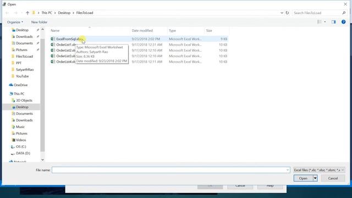Change view layout icon
Image resolution: width=352 pixels, height=198 pixels.
[x=319, y=22]
